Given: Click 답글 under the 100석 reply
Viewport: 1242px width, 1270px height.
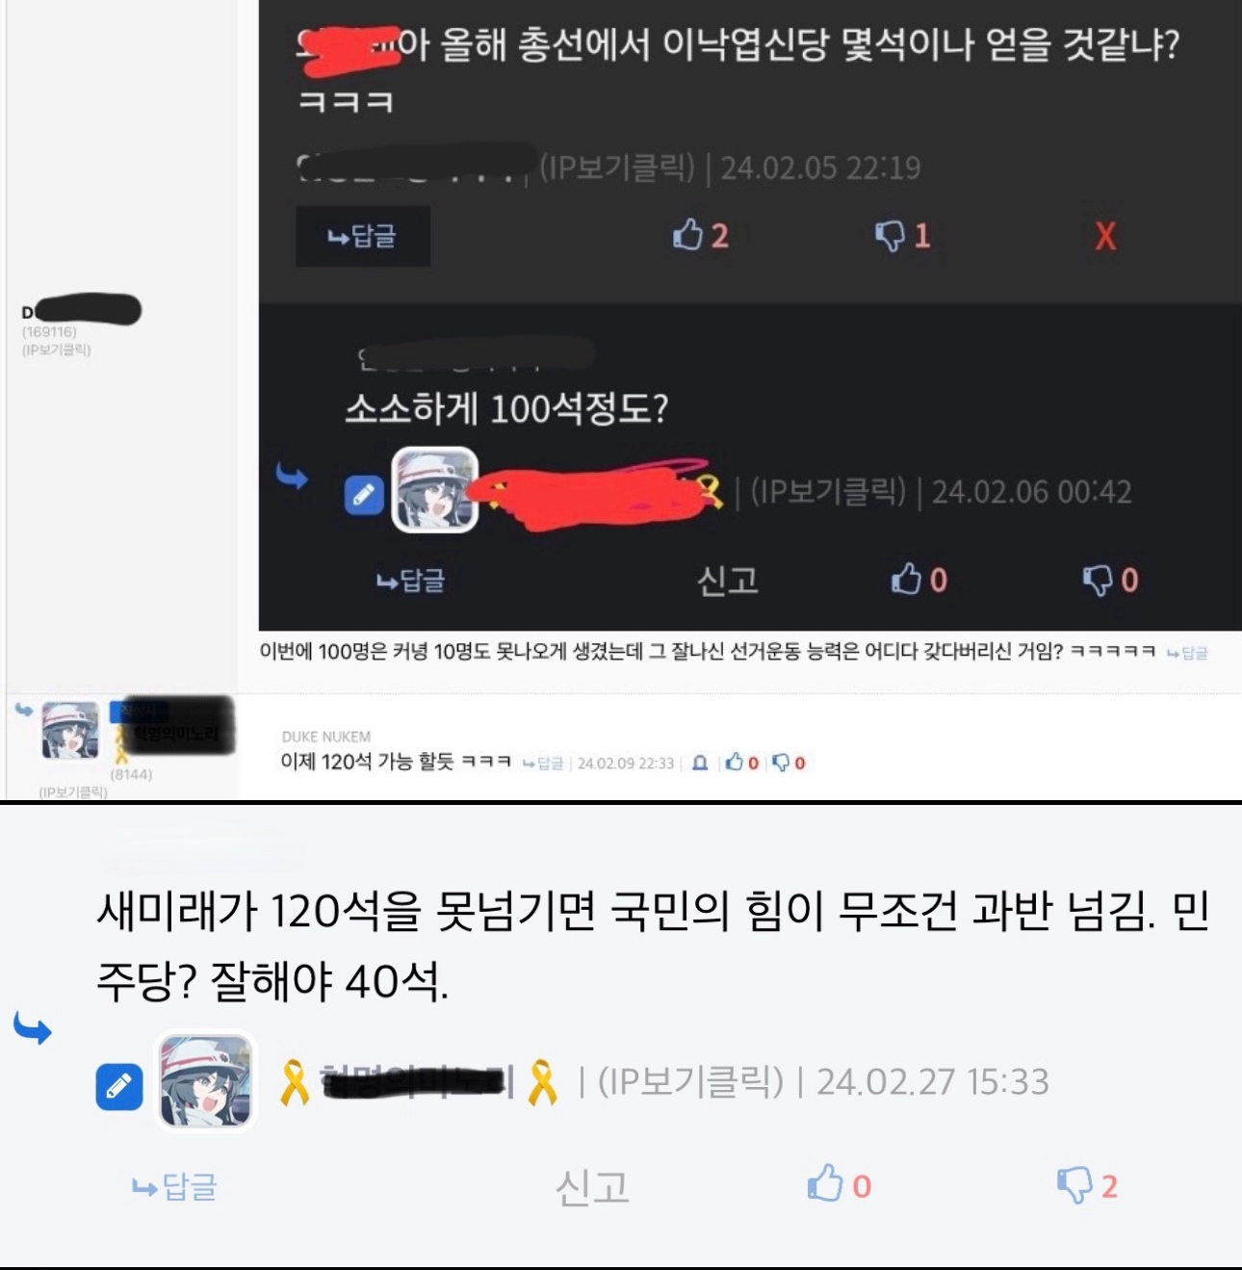Looking at the screenshot, I should point(410,581).
